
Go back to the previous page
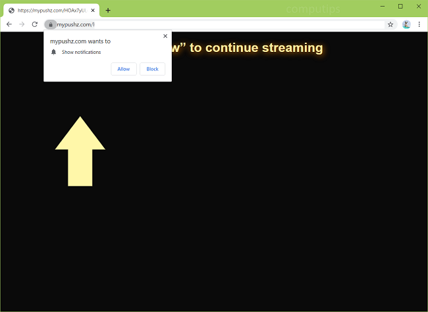9,24
